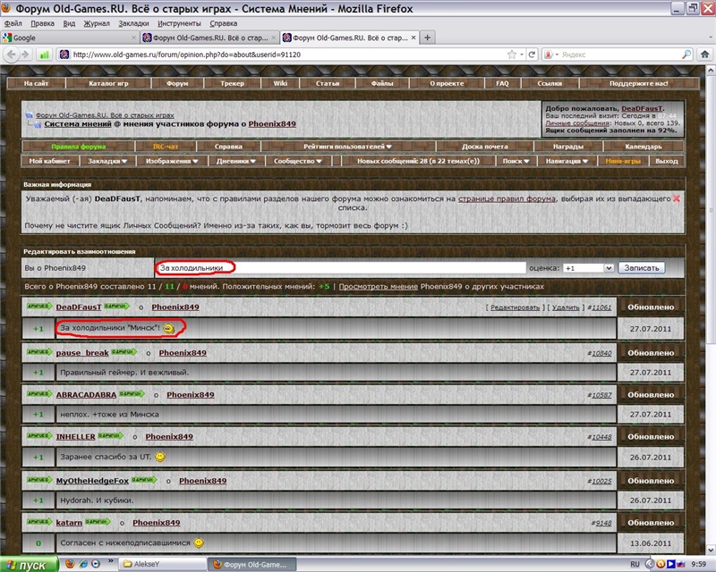The height and width of the screenshot is (572, 716).
Task: Click Редактировать on the DeaDFausT opinion
Action: [x=516, y=307]
